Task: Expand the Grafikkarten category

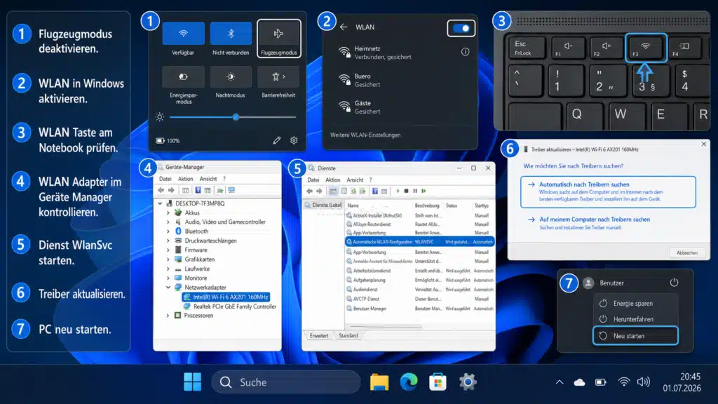Action: click(168, 260)
